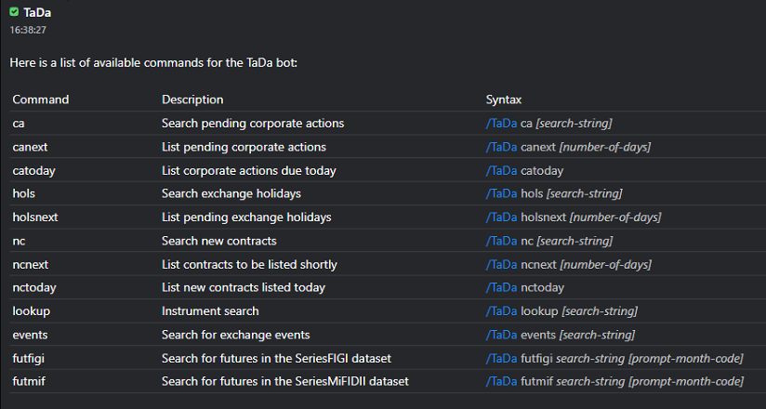Click /TaDa link in the nc row
Image resolution: width=766 pixels, height=409 pixels.
(501, 242)
